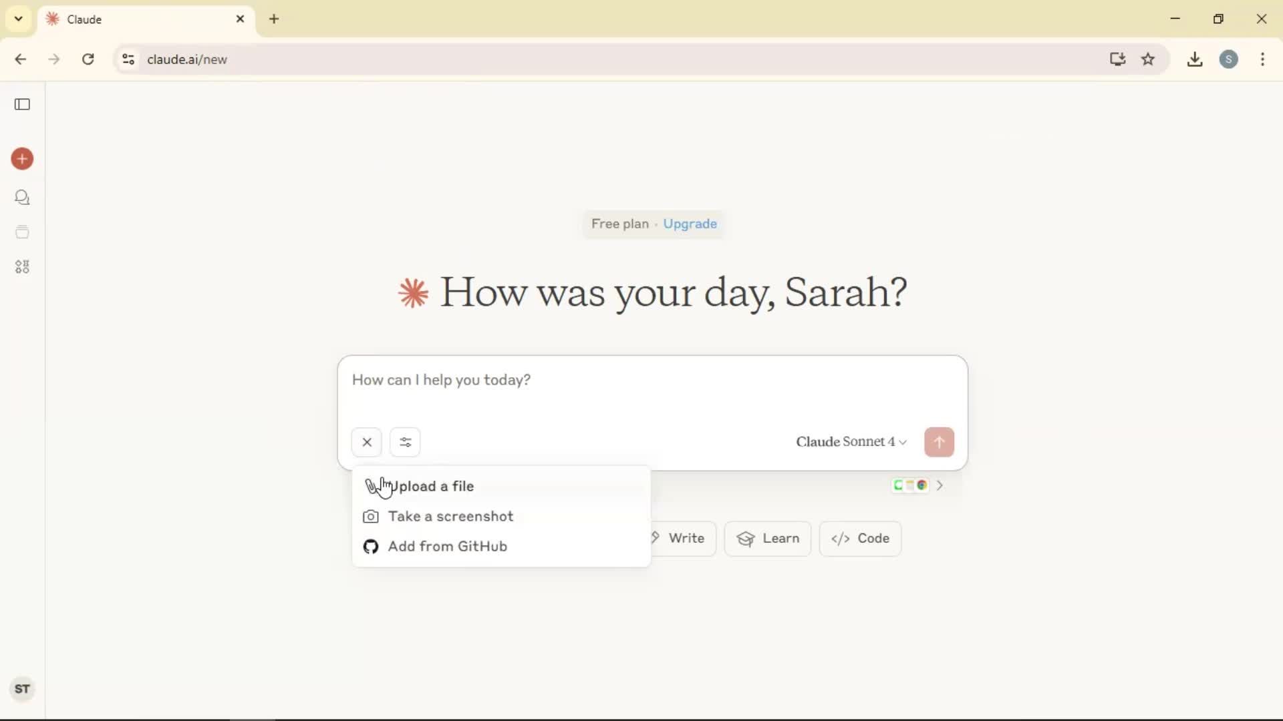Screen dimensions: 1283x721
Task: Open the tab search dropdown arrow
Action: click(19, 19)
